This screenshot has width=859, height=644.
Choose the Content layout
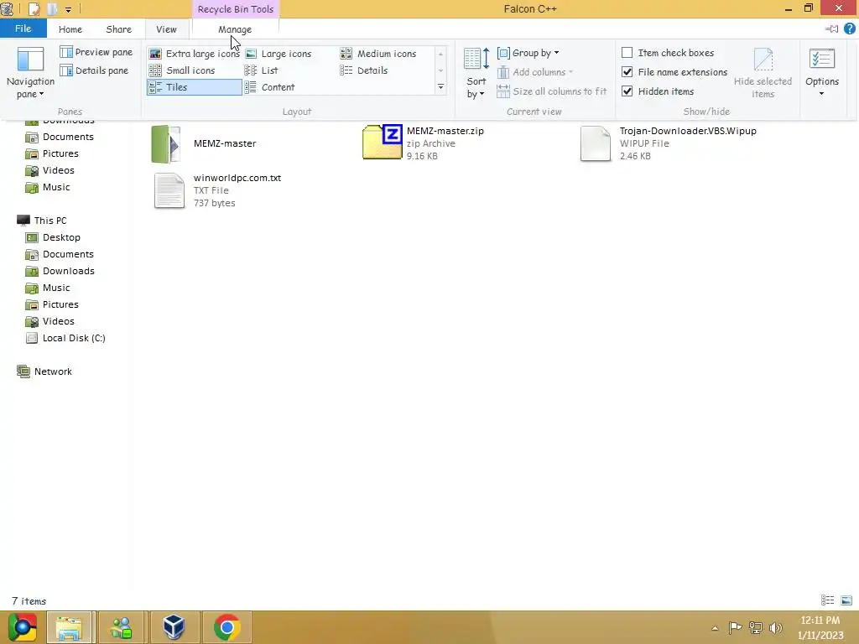coord(269,87)
